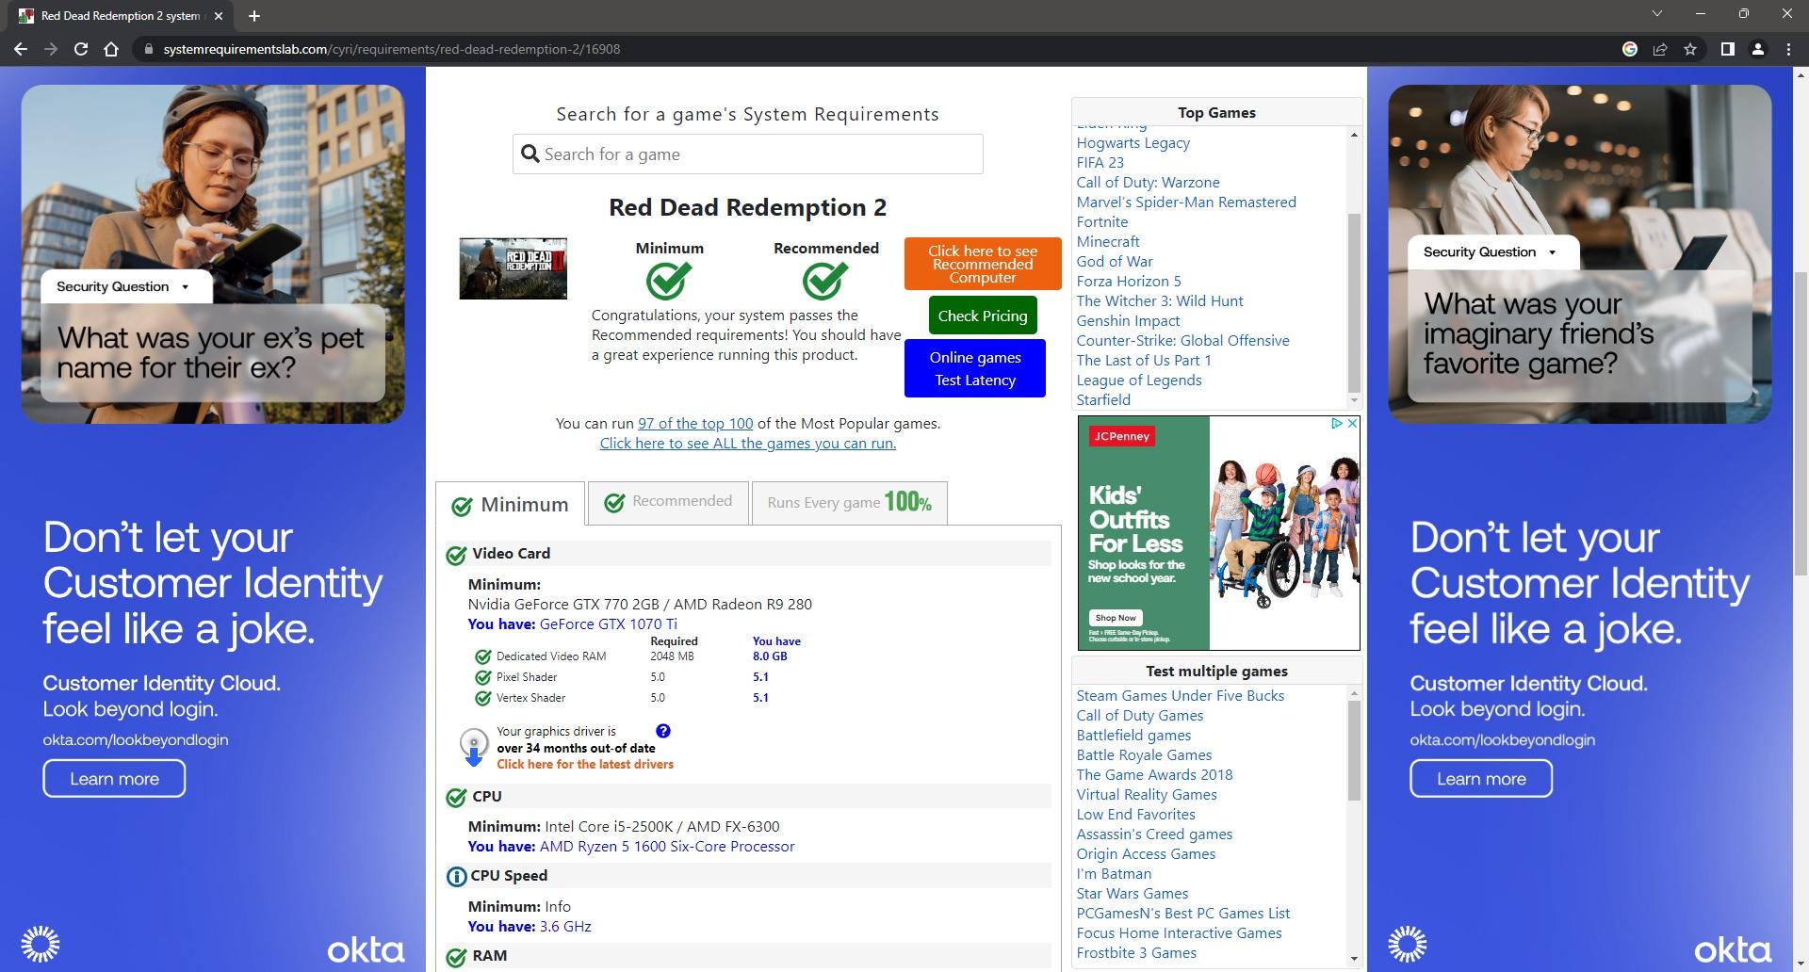Reload the current page
The width and height of the screenshot is (1809, 972).
(81, 49)
